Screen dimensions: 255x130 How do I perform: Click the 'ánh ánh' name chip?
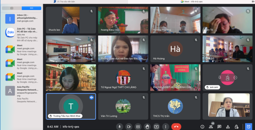[x=212, y=87]
